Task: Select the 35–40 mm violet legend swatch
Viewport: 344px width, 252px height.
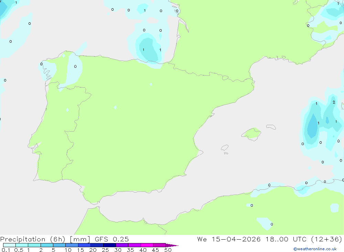Action: [134, 245]
